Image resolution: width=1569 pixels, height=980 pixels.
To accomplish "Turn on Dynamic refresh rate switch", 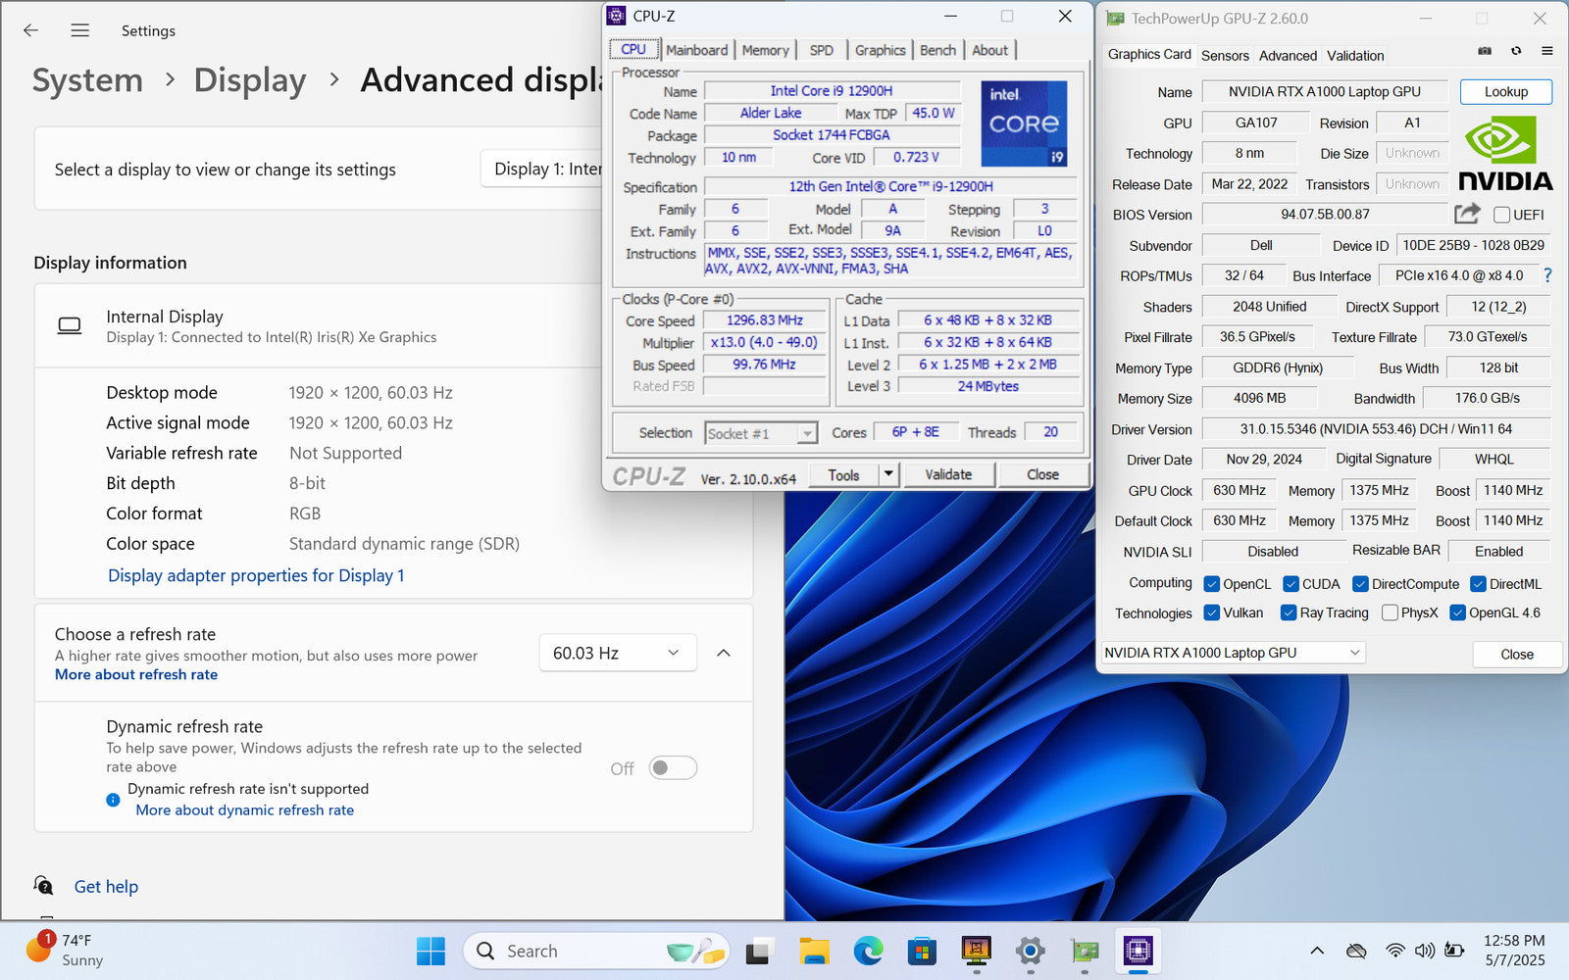I will pyautogui.click(x=673, y=767).
